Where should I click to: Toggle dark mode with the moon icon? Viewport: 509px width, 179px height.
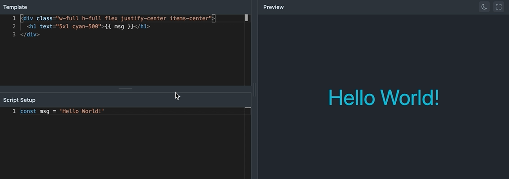(x=484, y=7)
